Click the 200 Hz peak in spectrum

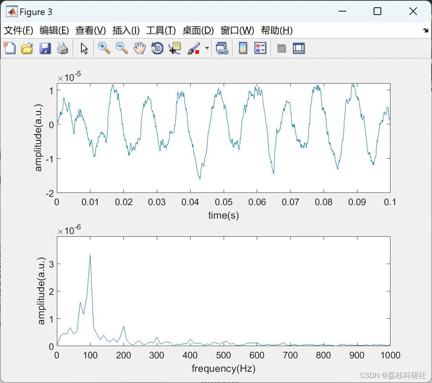coord(123,327)
